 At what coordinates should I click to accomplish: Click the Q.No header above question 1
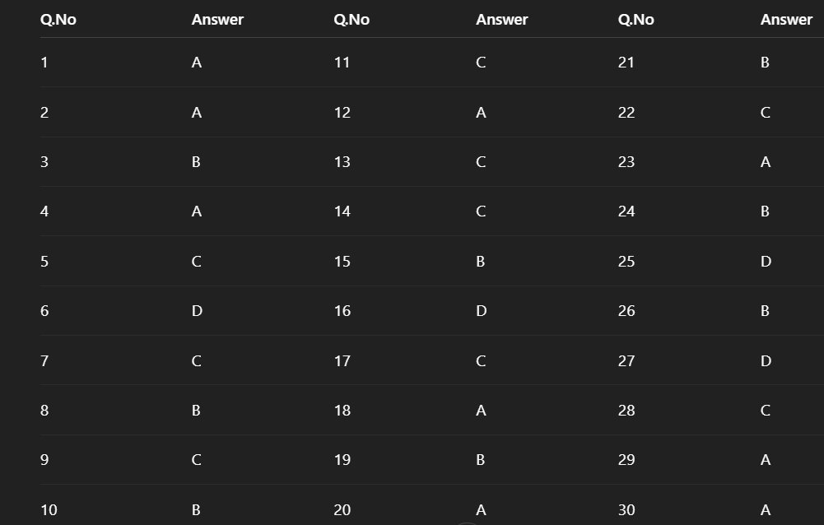58,20
